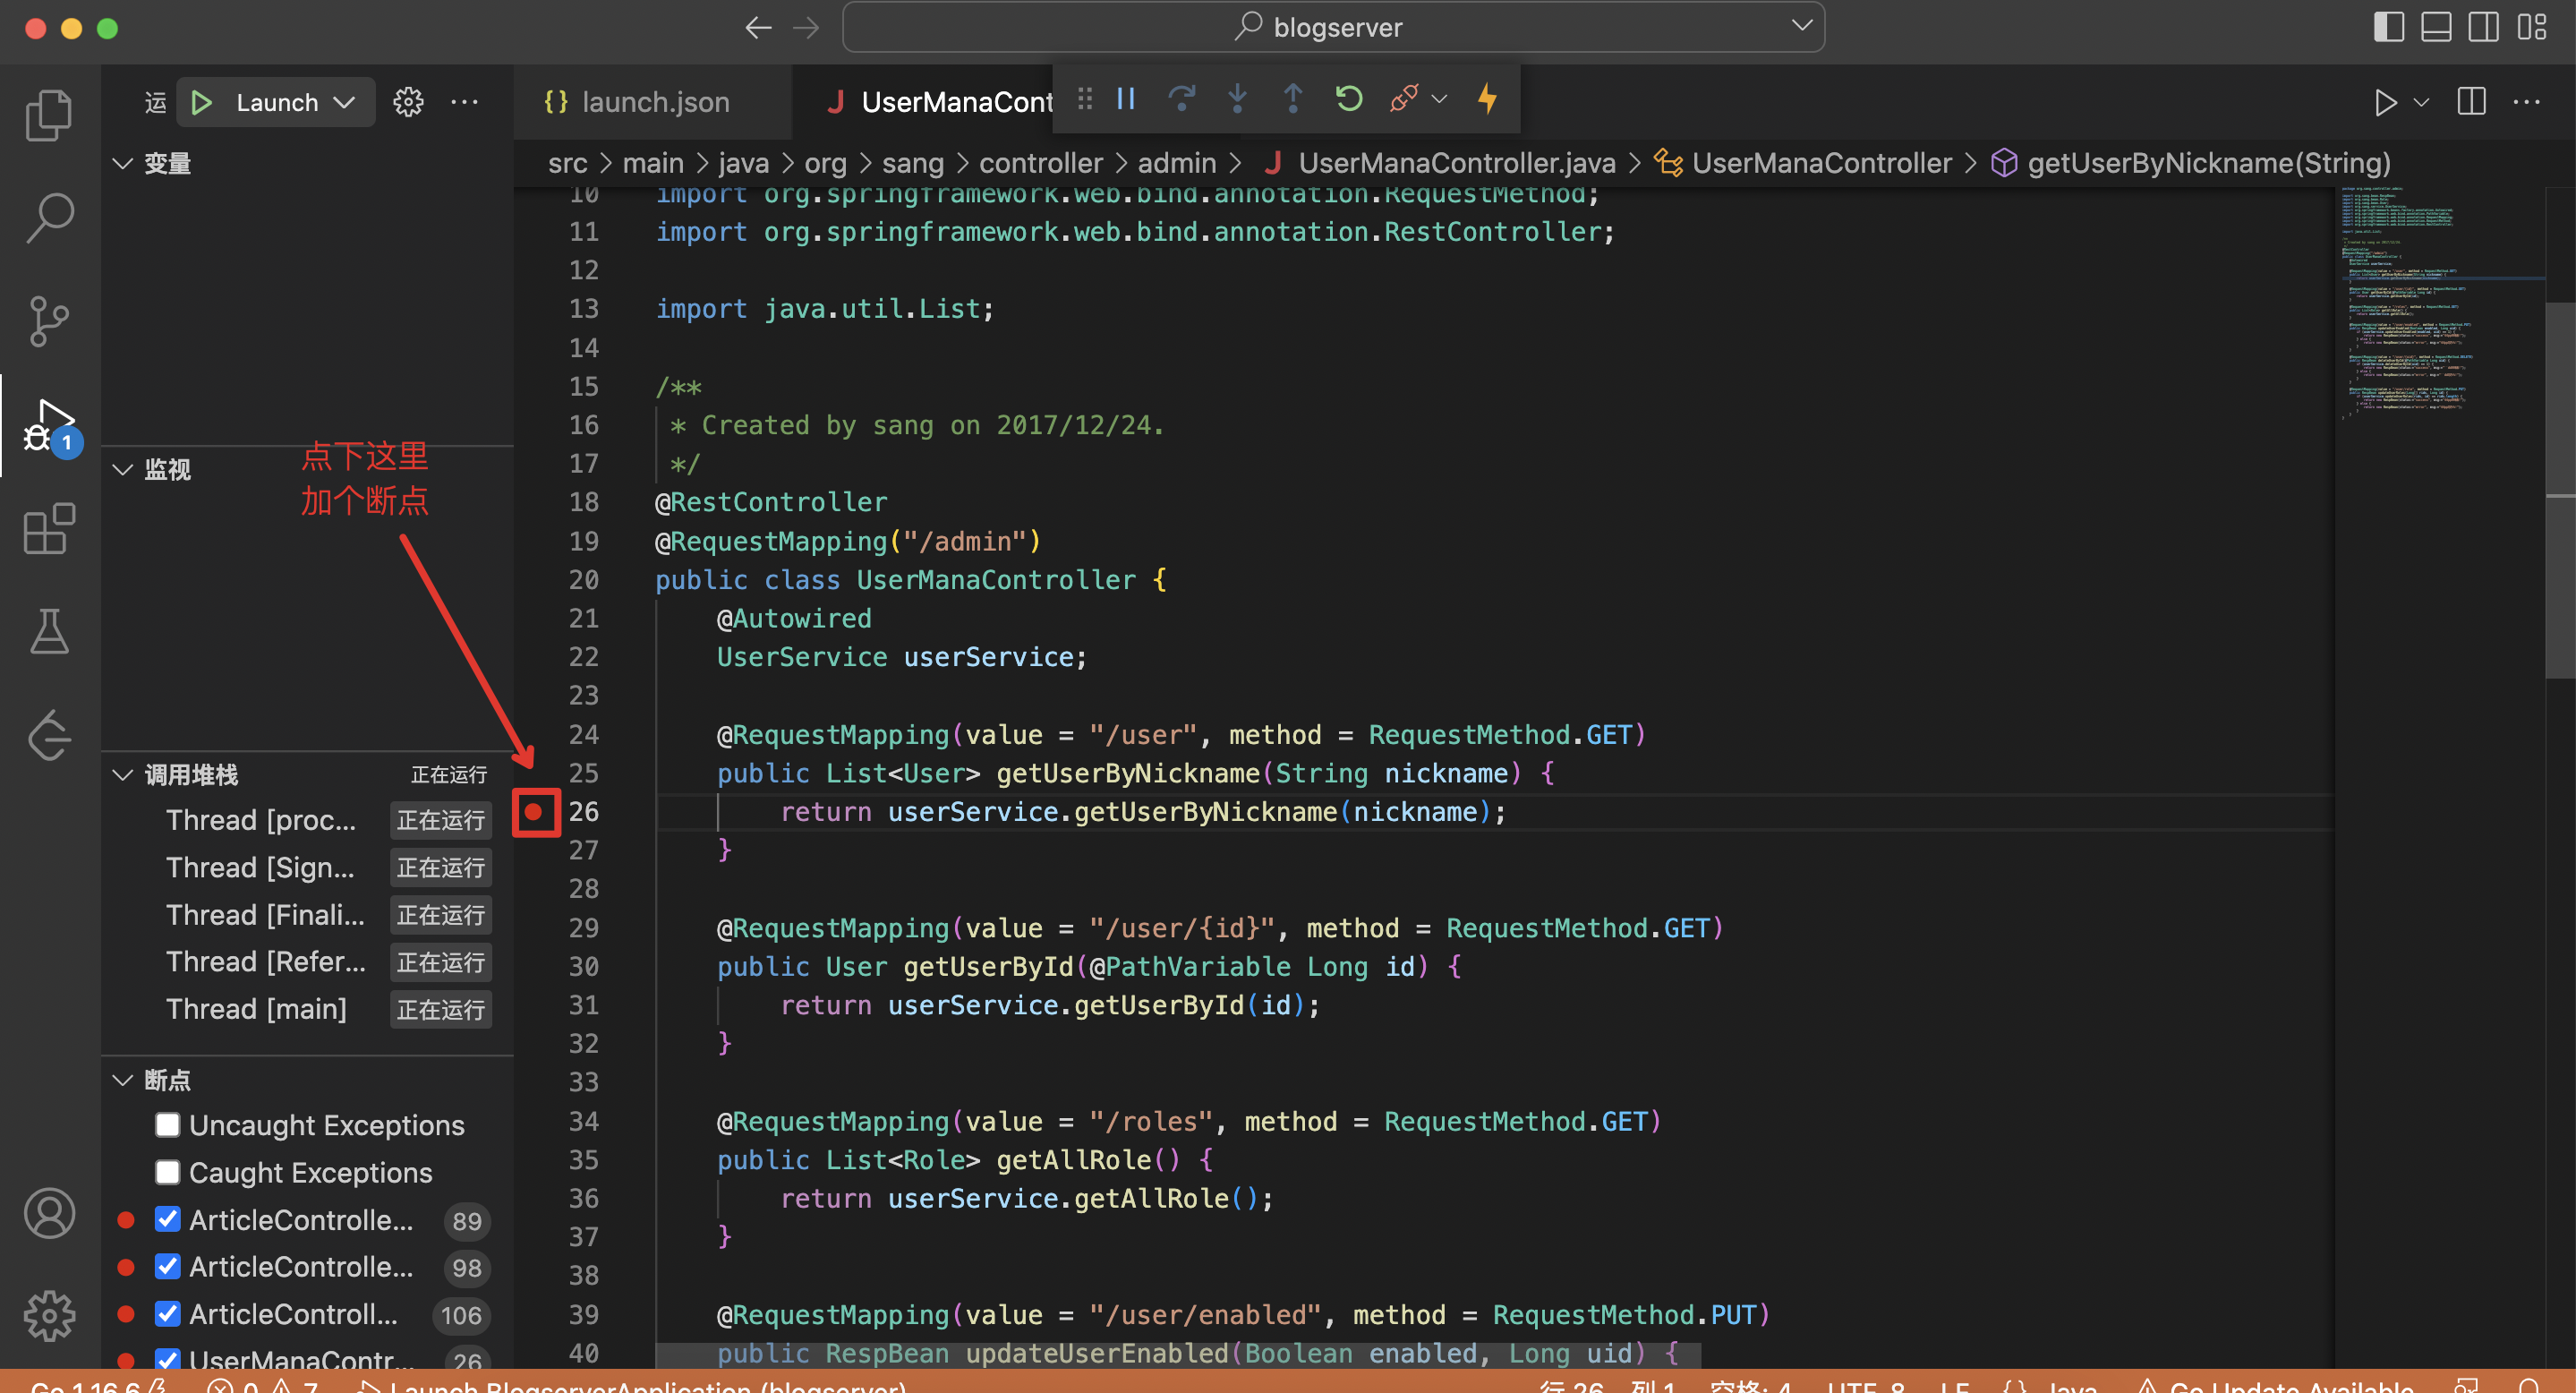Image resolution: width=2576 pixels, height=1393 pixels.
Task: Click the Step Over debug icon
Action: click(1181, 99)
